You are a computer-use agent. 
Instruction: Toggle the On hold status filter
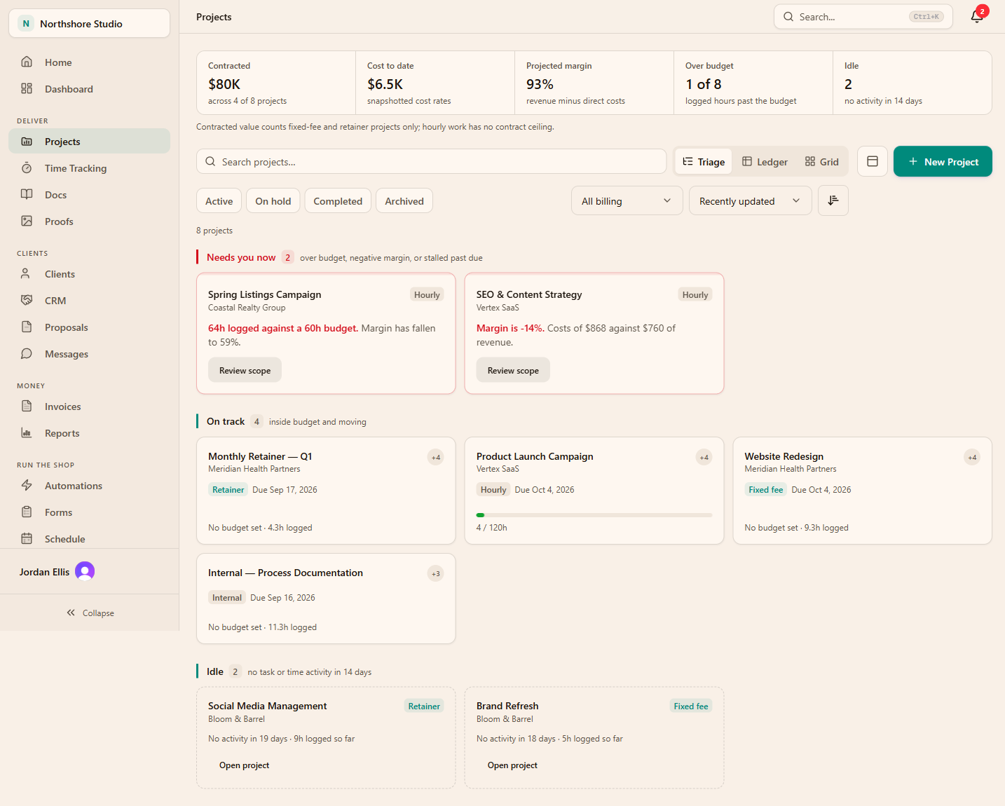273,201
